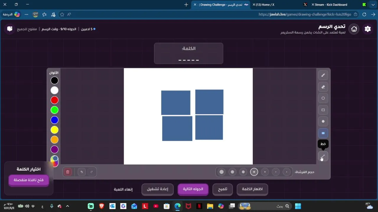The image size is (378, 212).
Task: Pick the black color swatch
Action: [x=54, y=80]
